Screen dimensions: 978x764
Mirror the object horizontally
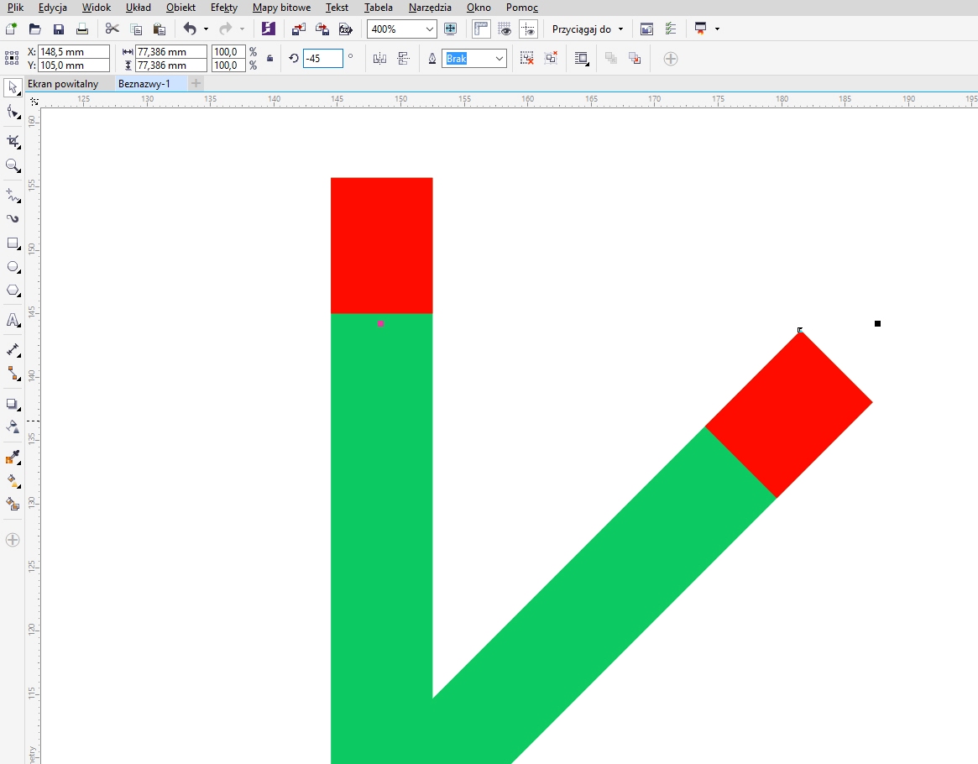point(379,59)
